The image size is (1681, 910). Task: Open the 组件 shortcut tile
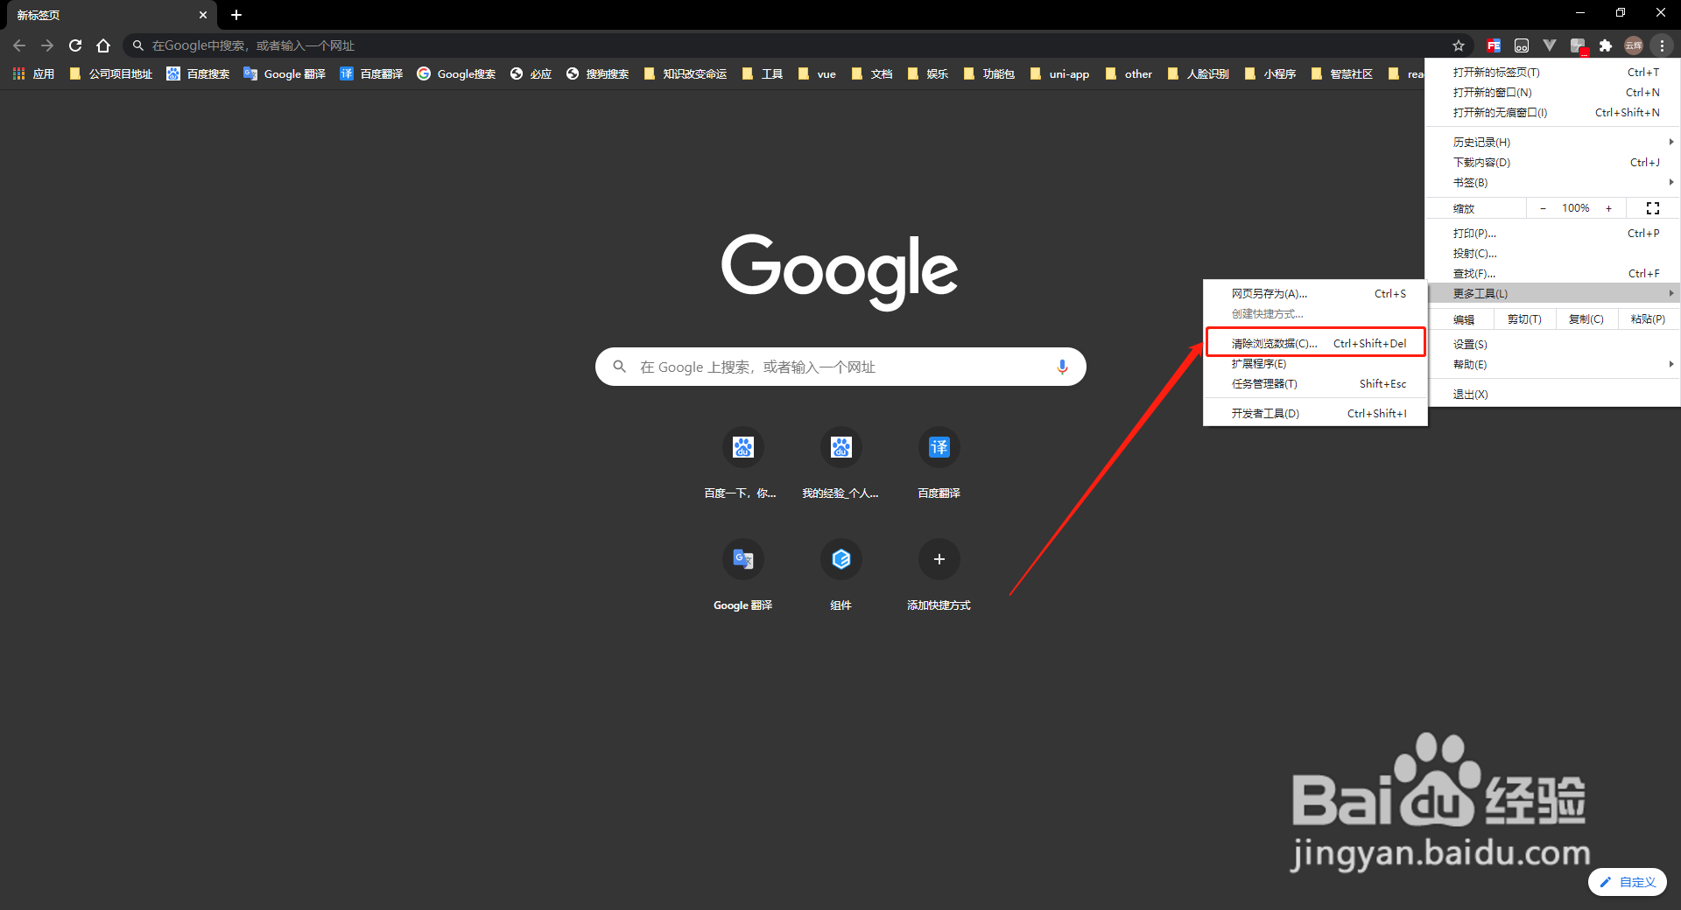pos(840,576)
